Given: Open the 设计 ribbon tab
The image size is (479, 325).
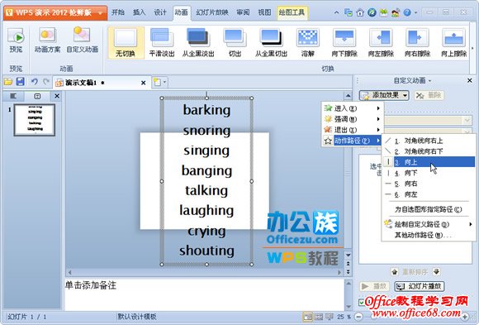Looking at the screenshot, I should (160, 12).
